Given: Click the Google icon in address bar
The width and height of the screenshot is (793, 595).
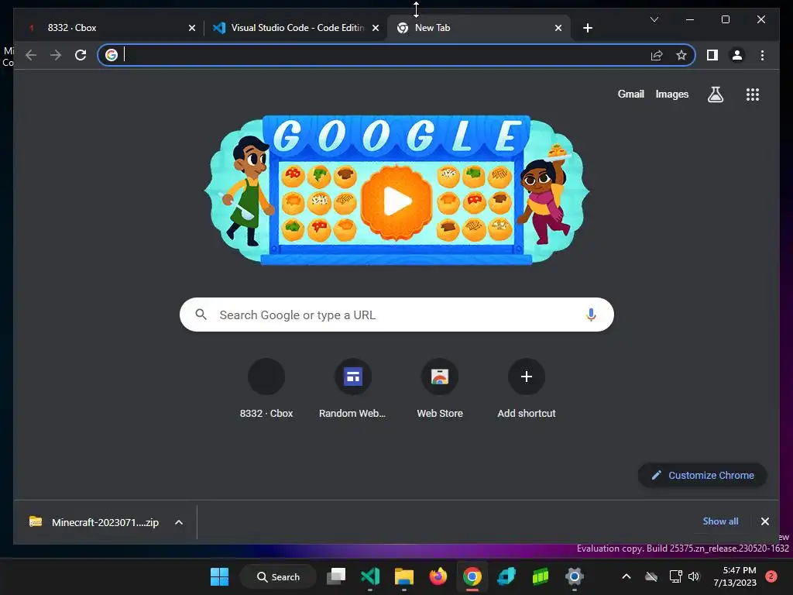Looking at the screenshot, I should tap(112, 55).
